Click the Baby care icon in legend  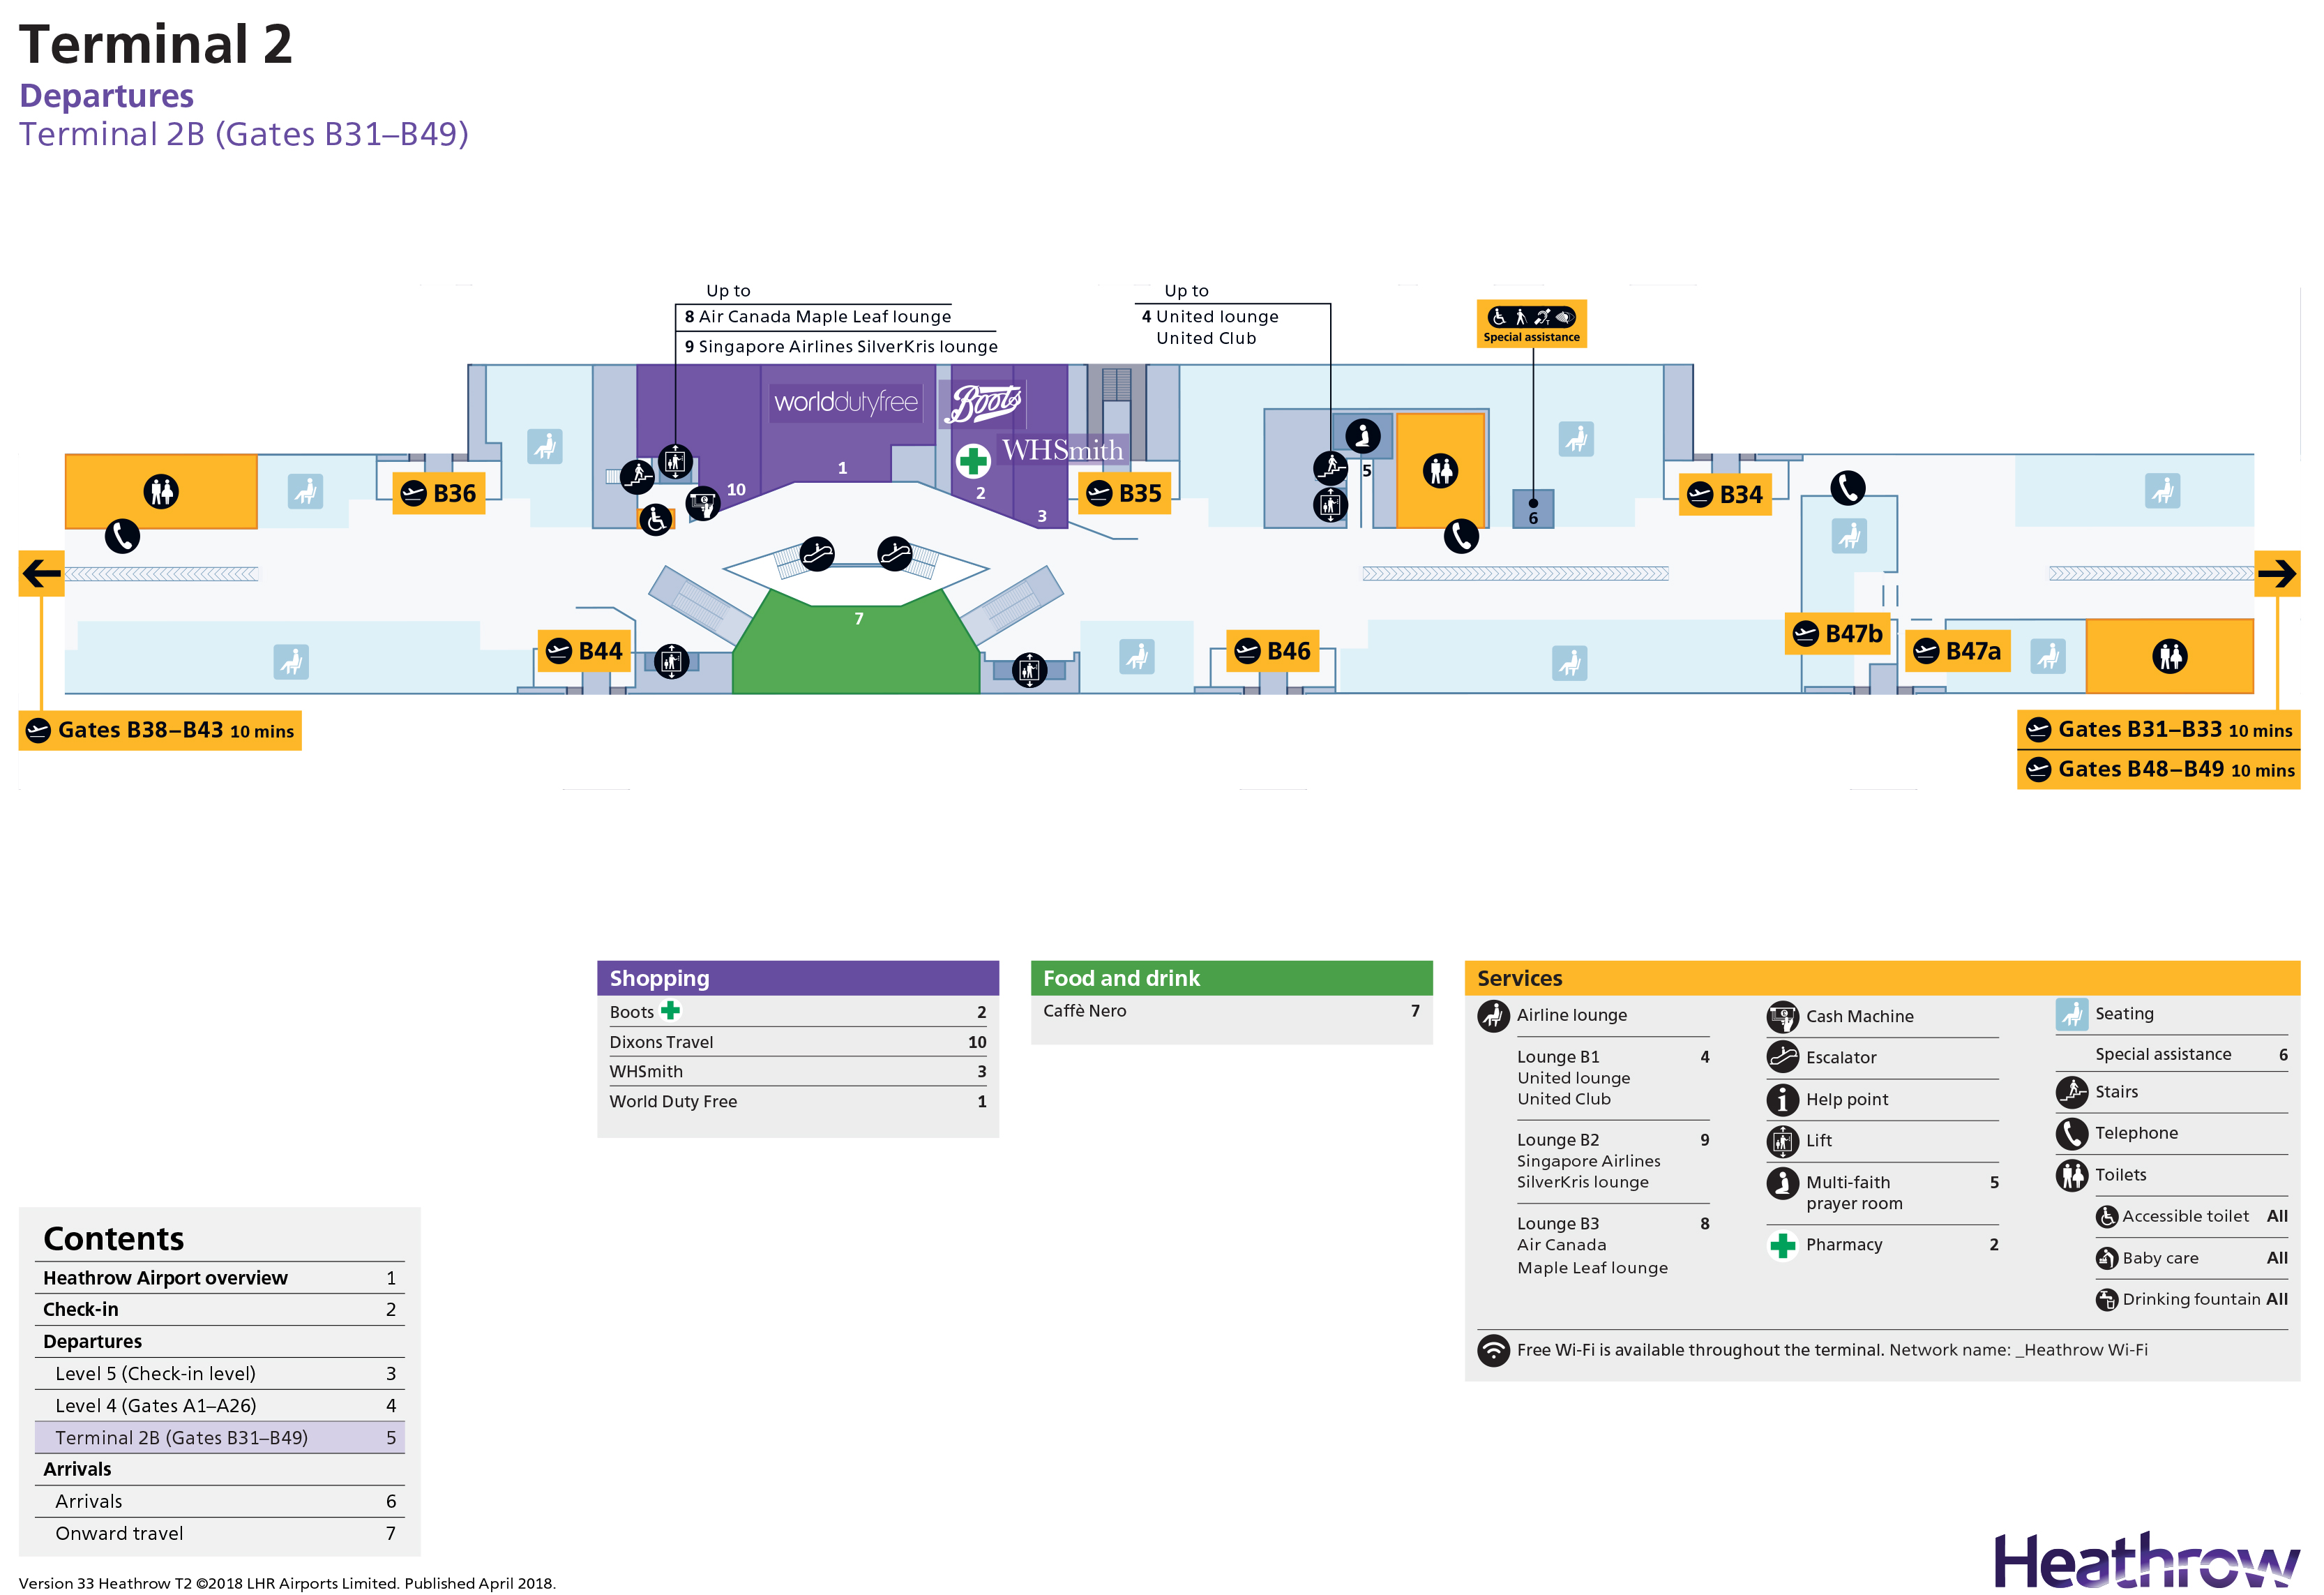pyautogui.click(x=2106, y=1259)
